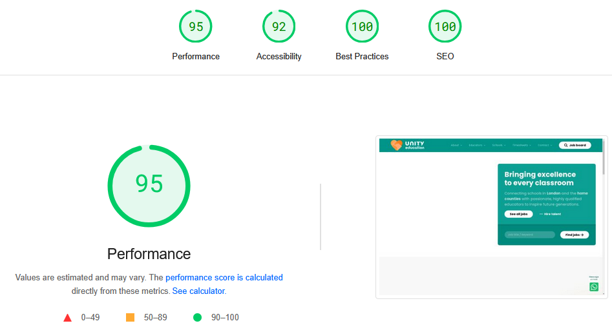Jump to the SEO score gauge
Screen dimensions: 612x330
click(x=445, y=27)
